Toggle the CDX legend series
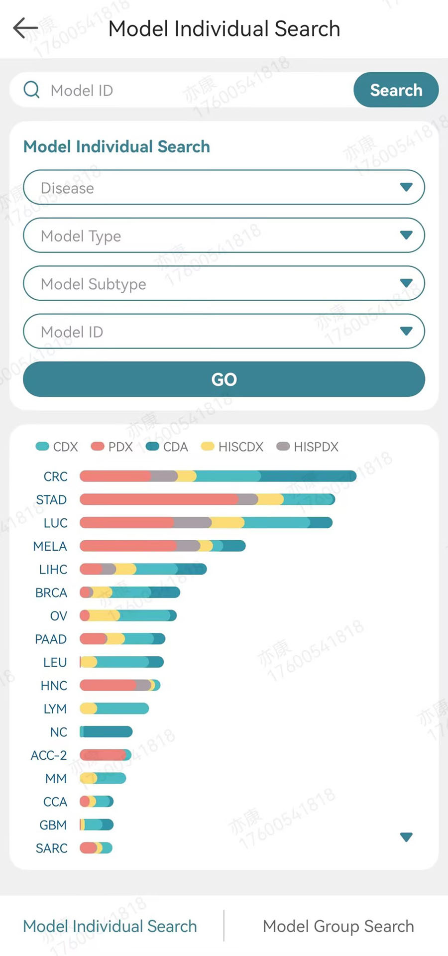 [56, 447]
